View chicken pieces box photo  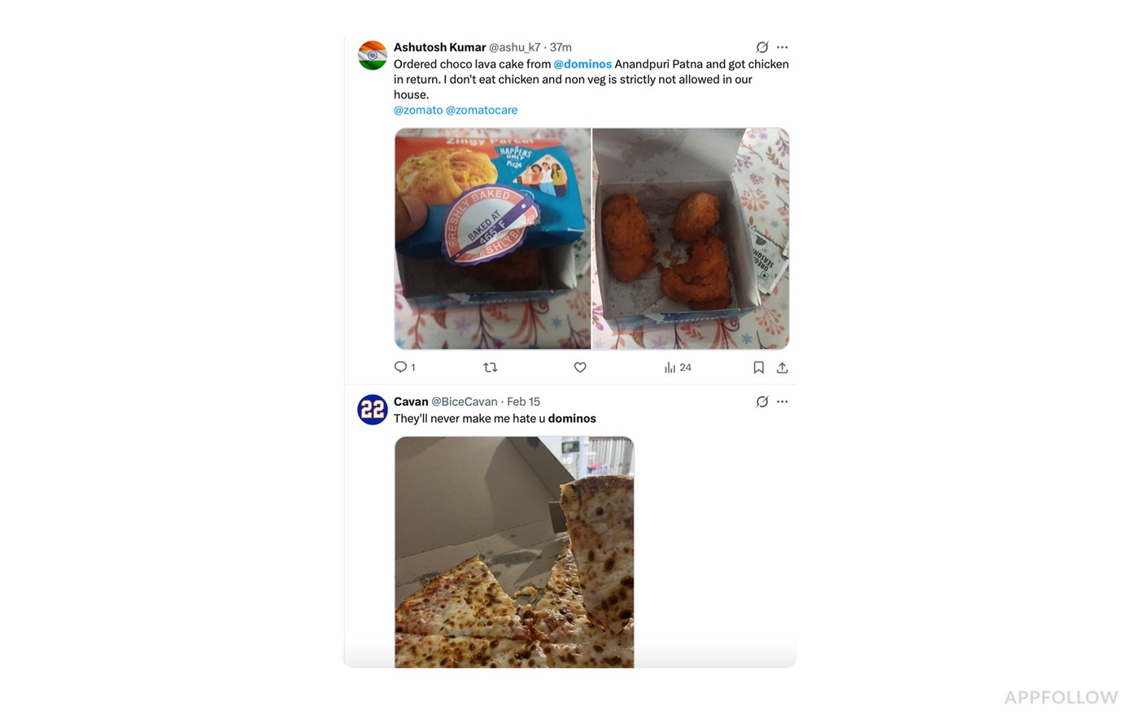(x=691, y=238)
